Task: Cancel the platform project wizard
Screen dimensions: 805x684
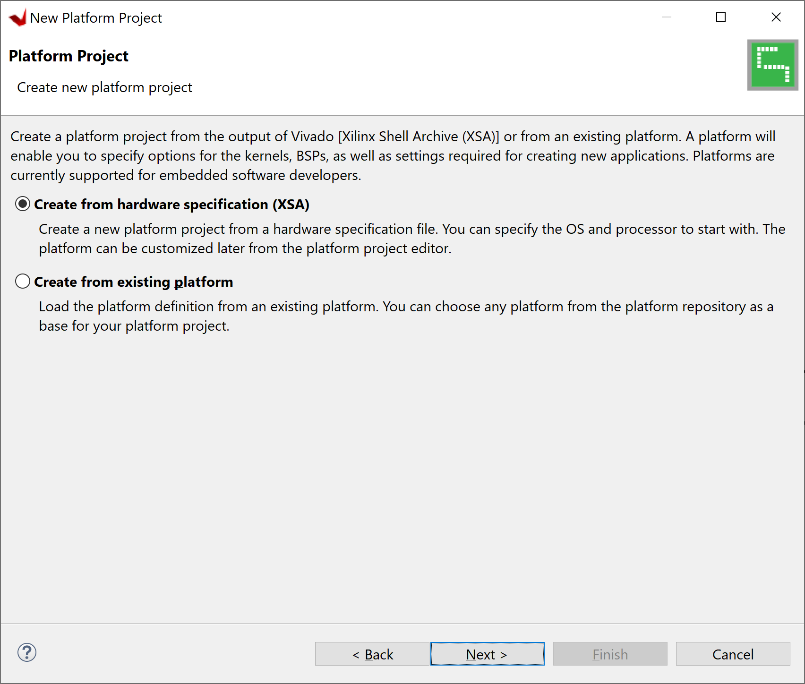Action: (733, 654)
